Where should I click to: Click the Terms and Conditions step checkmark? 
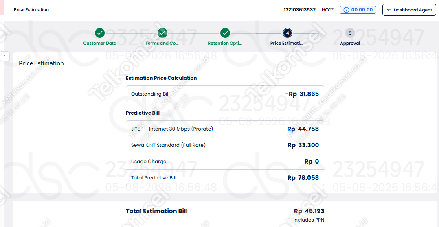pyautogui.click(x=162, y=33)
